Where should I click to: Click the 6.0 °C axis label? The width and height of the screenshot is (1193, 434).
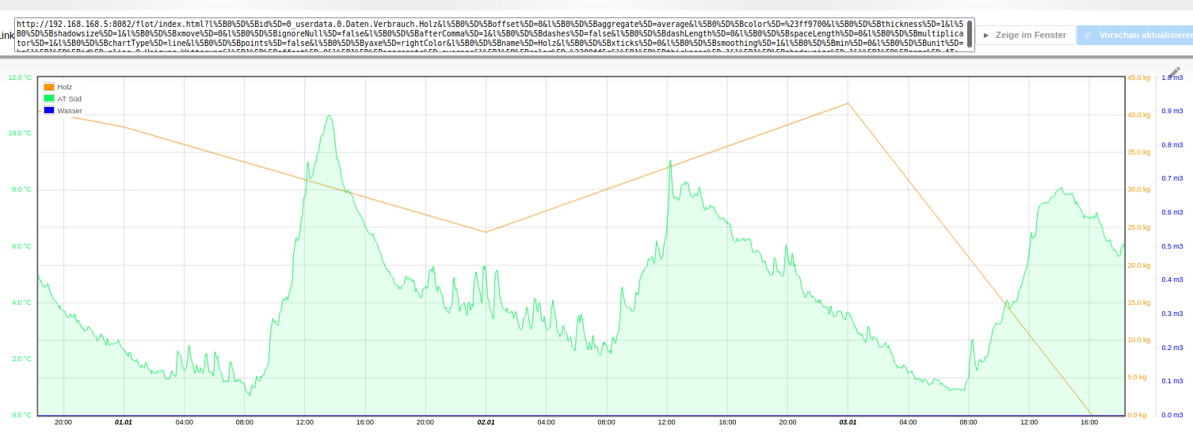tap(21, 246)
